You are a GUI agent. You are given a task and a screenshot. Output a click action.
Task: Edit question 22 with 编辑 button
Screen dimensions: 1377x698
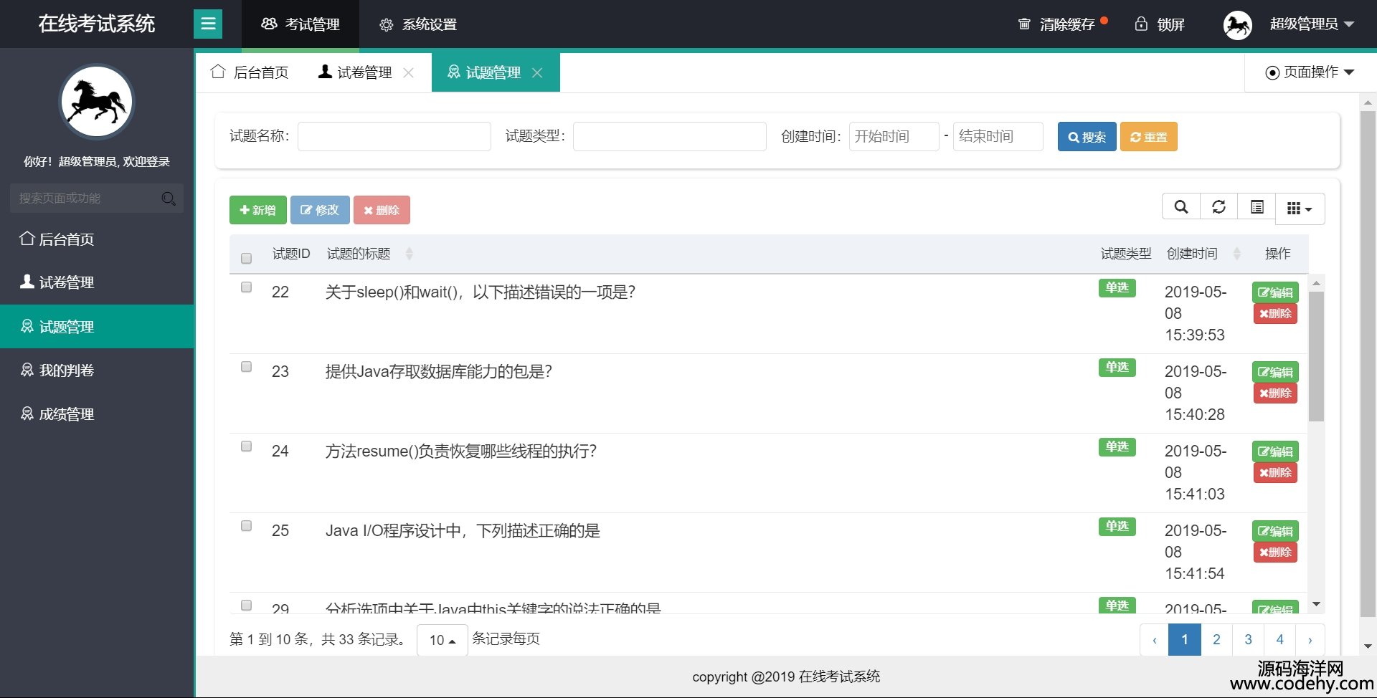click(1275, 292)
